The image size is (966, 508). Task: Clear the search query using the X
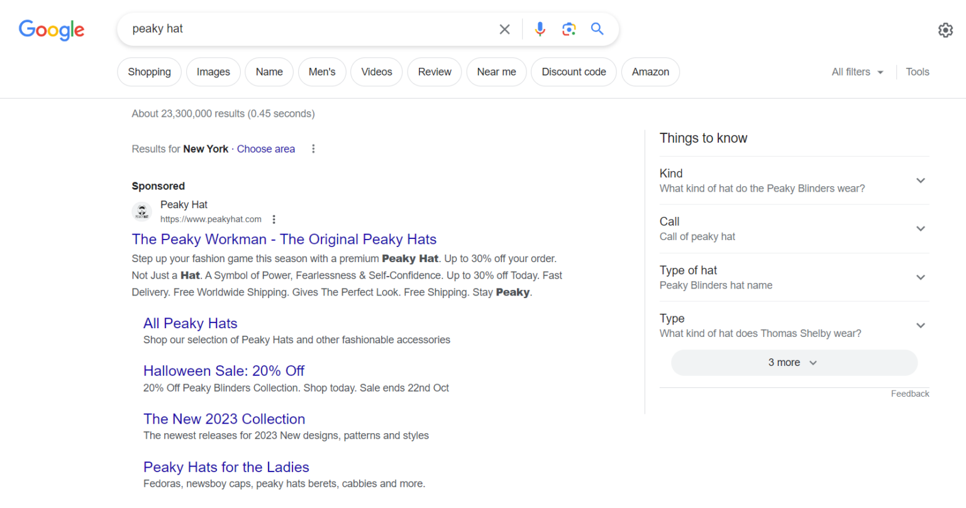click(x=504, y=29)
